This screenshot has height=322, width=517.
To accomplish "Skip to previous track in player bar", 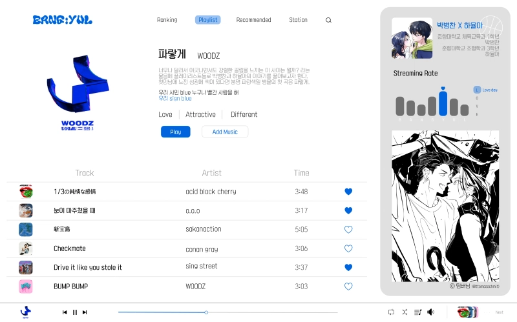I will tap(65, 312).
